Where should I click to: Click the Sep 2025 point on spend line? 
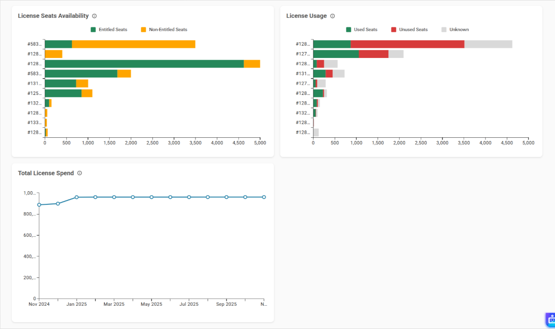point(226,197)
